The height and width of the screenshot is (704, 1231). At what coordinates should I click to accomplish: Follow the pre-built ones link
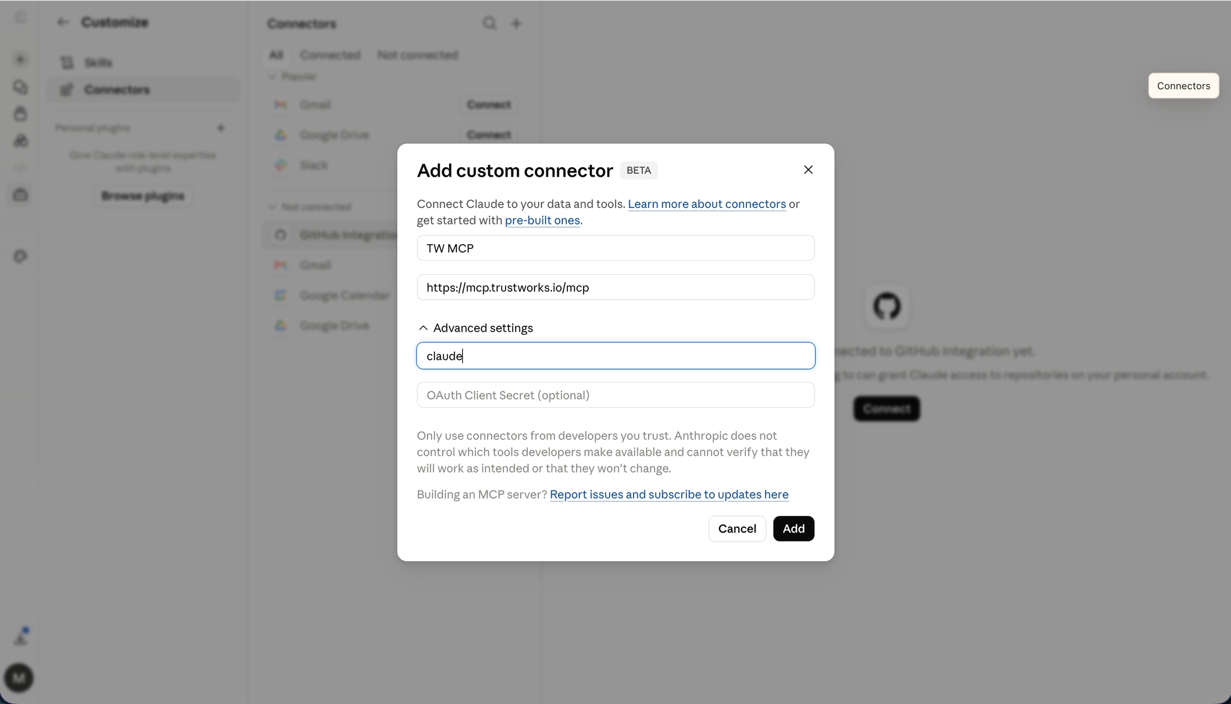click(x=542, y=220)
